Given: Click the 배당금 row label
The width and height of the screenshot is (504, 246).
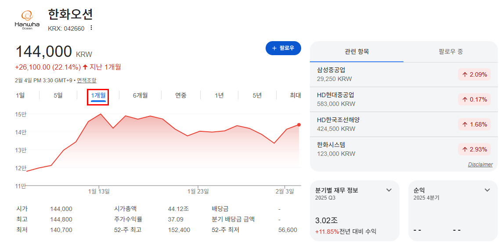Looking at the screenshot, I should [x=220, y=209].
